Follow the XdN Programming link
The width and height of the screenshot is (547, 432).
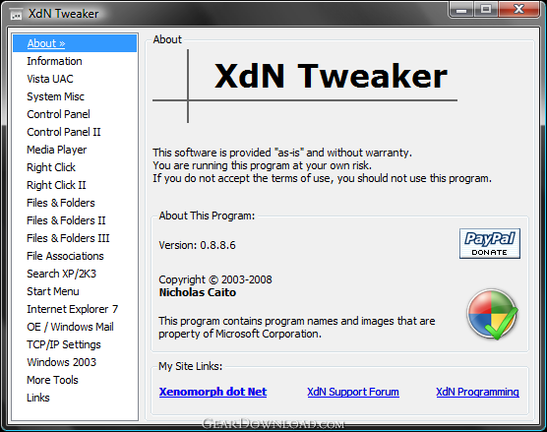(x=477, y=392)
